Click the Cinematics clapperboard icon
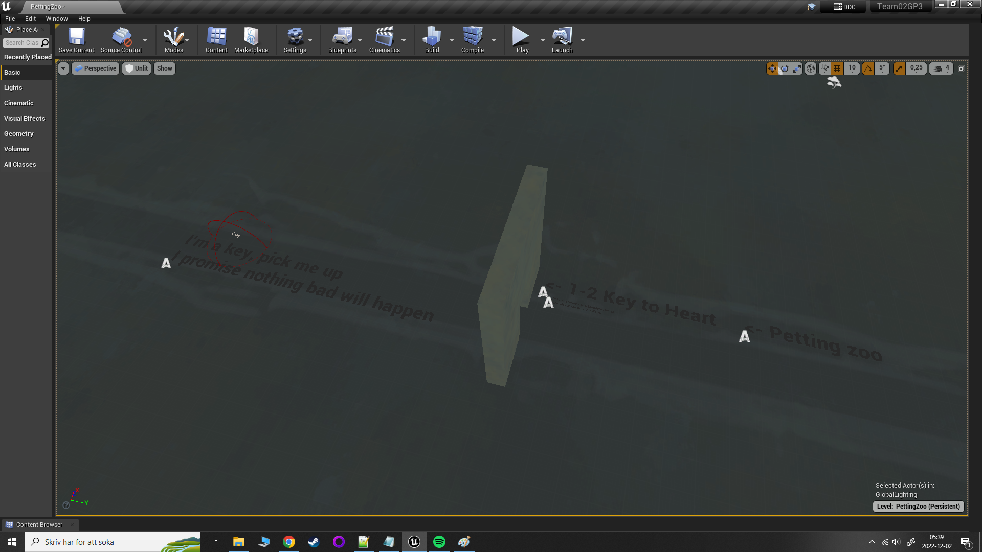 384,40
